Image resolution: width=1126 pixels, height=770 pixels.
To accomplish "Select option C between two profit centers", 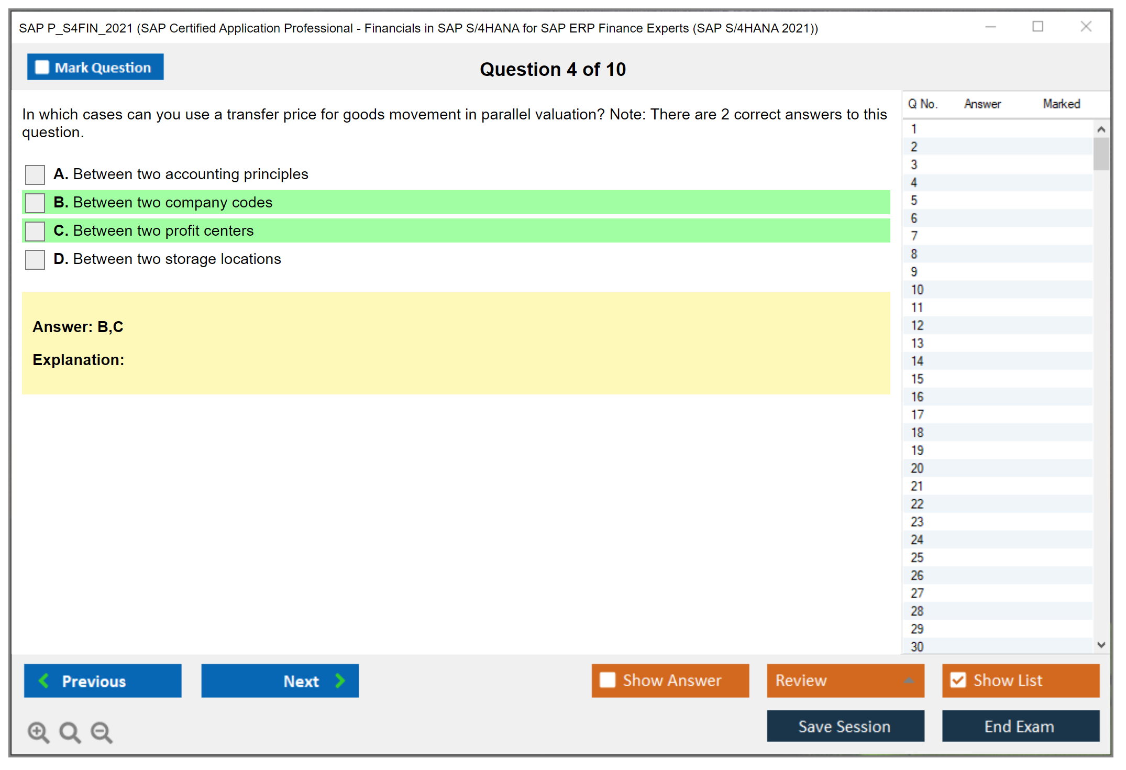I will pyautogui.click(x=35, y=231).
